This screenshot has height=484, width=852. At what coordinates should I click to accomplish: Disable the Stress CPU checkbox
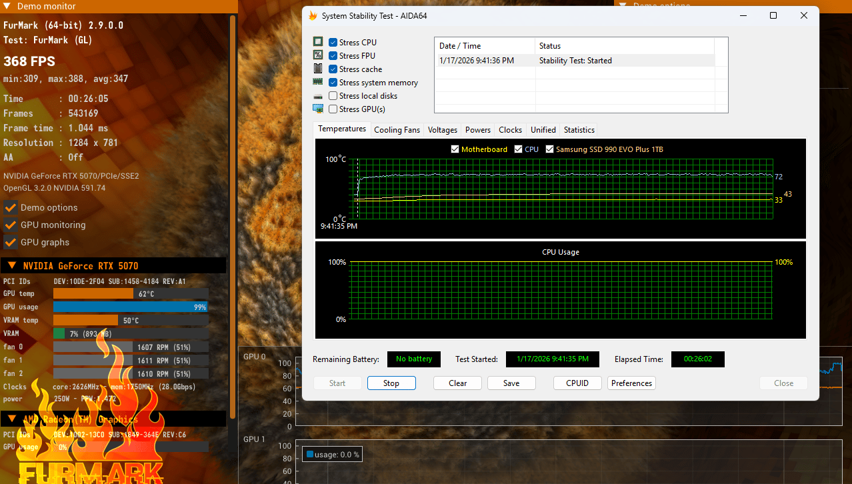(x=333, y=43)
